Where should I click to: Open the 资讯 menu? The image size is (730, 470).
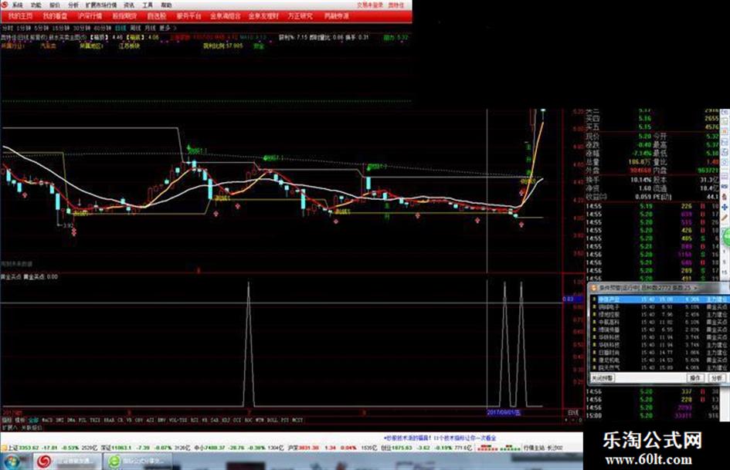129,5
